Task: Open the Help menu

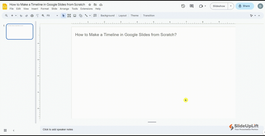Action: (98, 9)
